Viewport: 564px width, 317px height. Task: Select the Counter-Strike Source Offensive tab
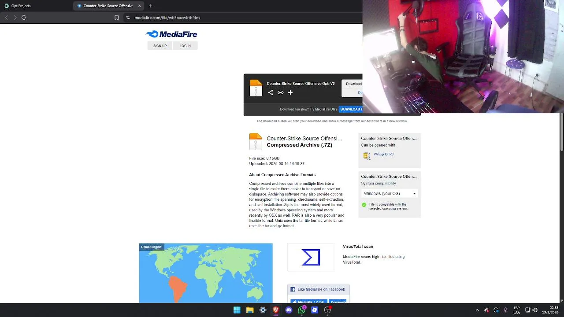coord(109,6)
